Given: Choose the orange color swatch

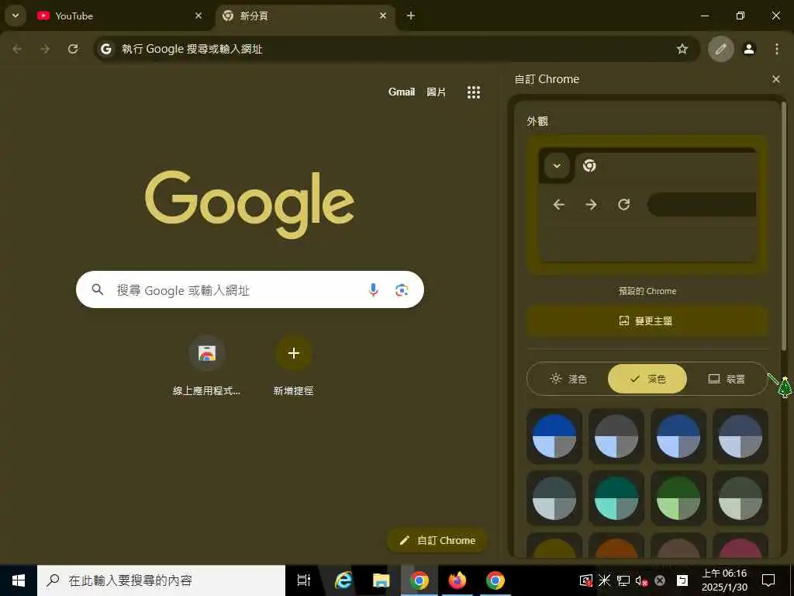Looking at the screenshot, I should click(616, 546).
